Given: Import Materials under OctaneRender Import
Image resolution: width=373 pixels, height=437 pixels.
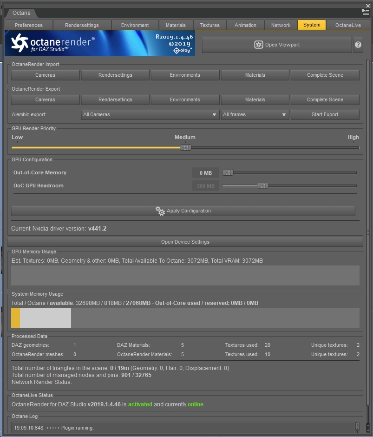Looking at the screenshot, I should click(255, 75).
